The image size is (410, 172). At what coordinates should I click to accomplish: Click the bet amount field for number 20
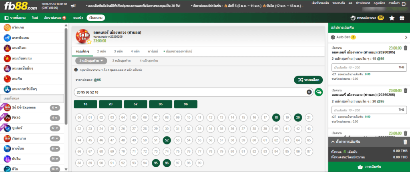[x=369, y=110]
